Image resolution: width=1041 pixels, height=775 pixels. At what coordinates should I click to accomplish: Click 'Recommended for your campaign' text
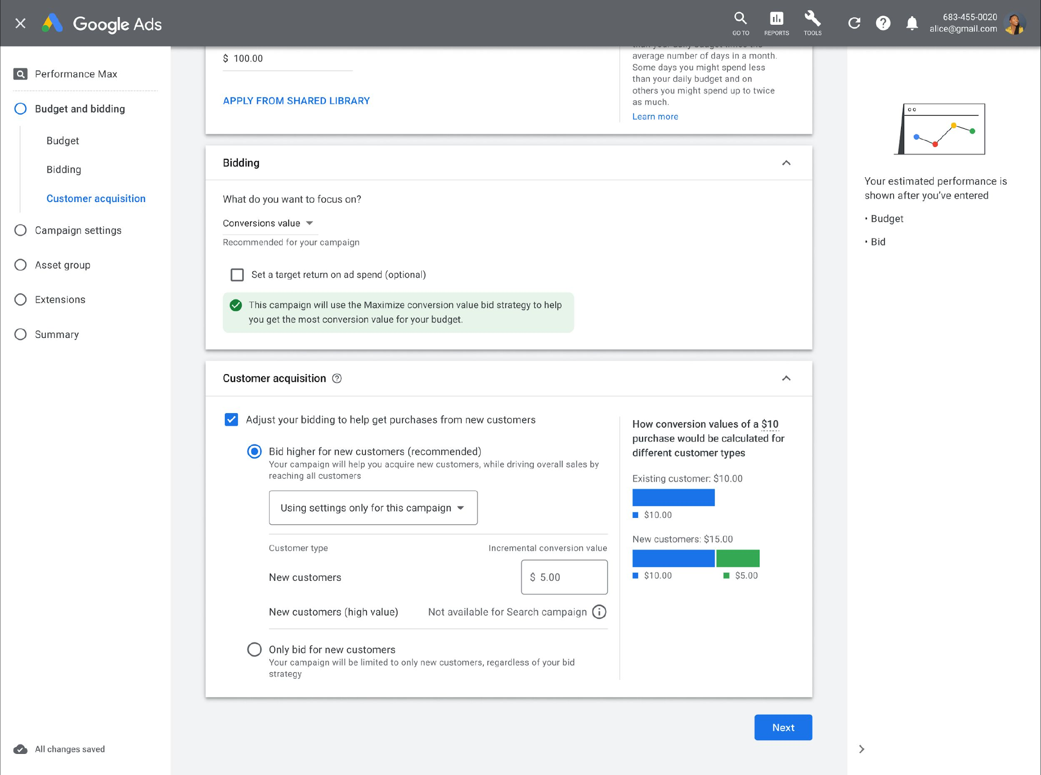[291, 242]
